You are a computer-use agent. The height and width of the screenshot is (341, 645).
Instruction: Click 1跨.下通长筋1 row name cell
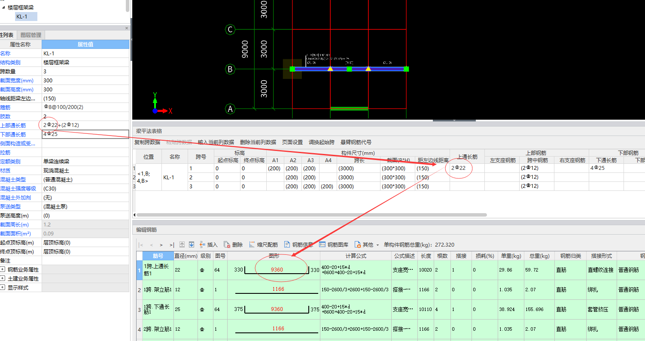158,309
